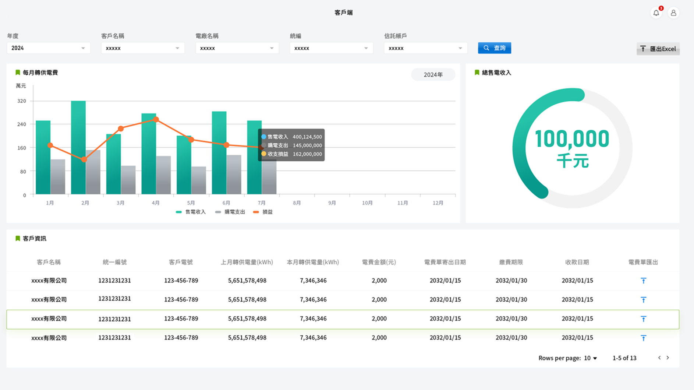Click the blue 查詢 search button

tap(494, 48)
